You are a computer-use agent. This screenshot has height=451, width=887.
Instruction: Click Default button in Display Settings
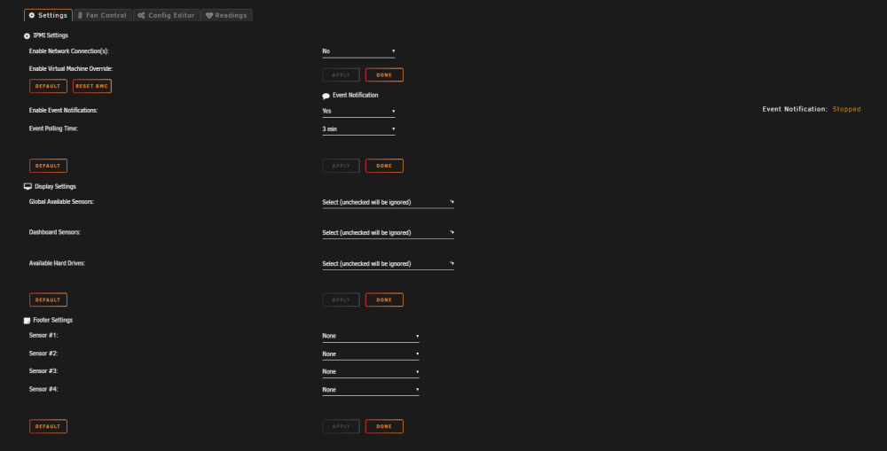point(48,299)
